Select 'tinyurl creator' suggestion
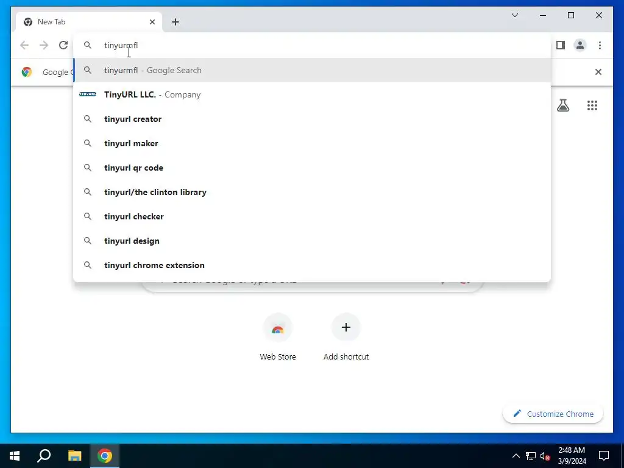Screen dimensions: 624x468 coord(312,119)
